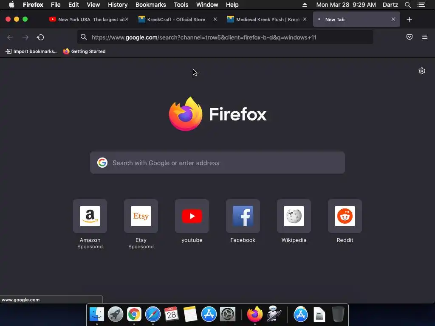Open the Reddit shortcut tile
Screen dimensions: 435x326
(x=345, y=216)
